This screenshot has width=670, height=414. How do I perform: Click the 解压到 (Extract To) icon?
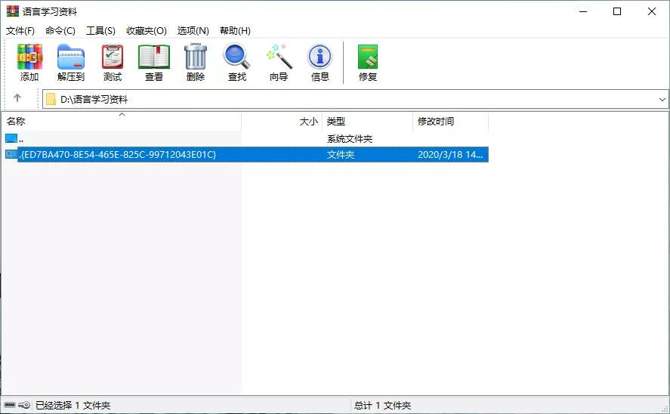pyautogui.click(x=71, y=63)
